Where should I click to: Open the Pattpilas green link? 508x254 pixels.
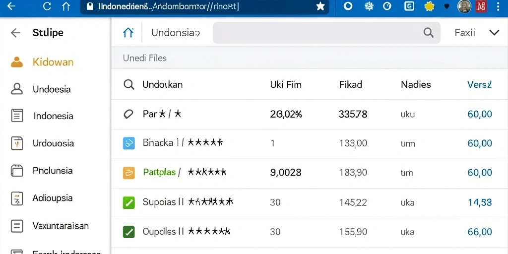point(159,172)
